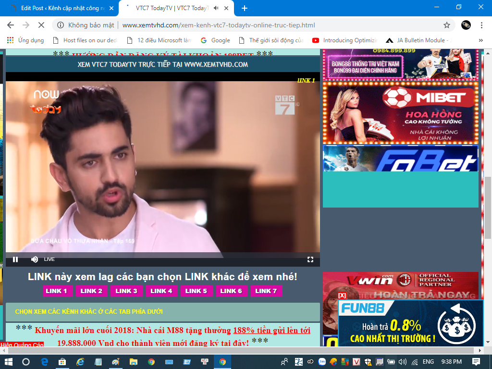Go back to the previous page
The image size is (492, 369).
(11, 25)
